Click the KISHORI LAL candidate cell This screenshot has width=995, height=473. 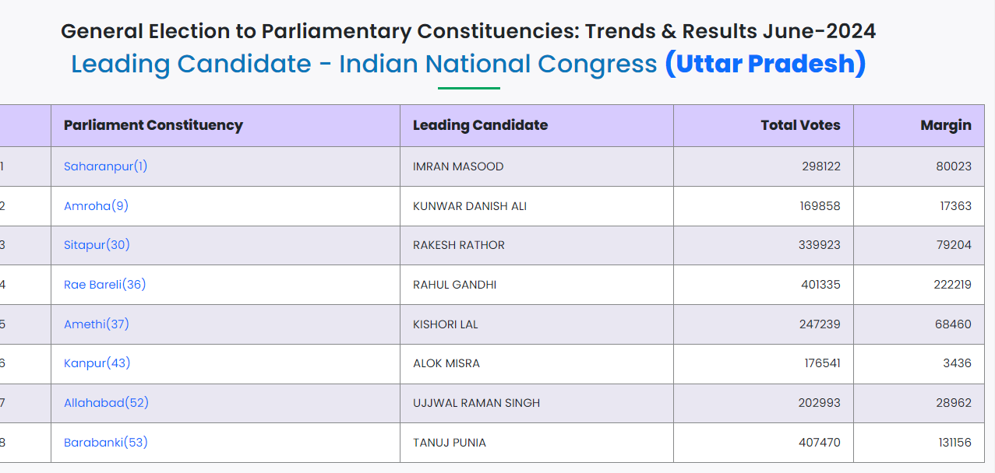[446, 324]
